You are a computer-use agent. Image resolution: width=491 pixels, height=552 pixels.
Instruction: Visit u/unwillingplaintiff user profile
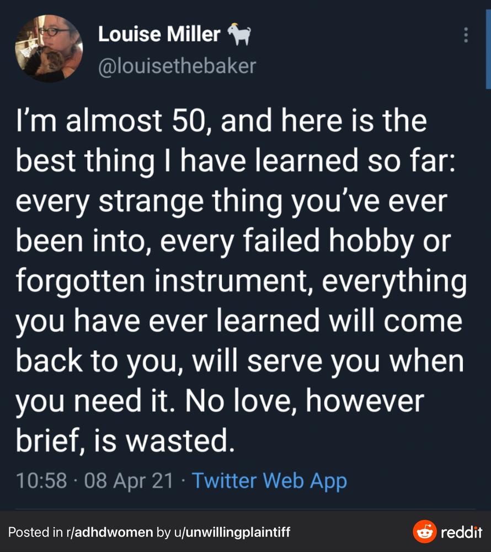tap(232, 532)
